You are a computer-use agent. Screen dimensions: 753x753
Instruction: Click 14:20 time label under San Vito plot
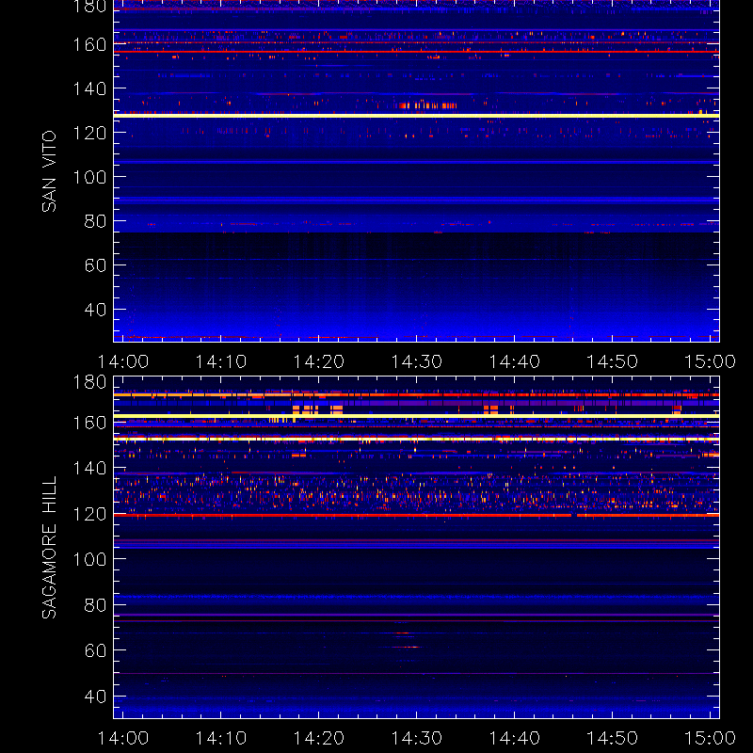click(319, 361)
